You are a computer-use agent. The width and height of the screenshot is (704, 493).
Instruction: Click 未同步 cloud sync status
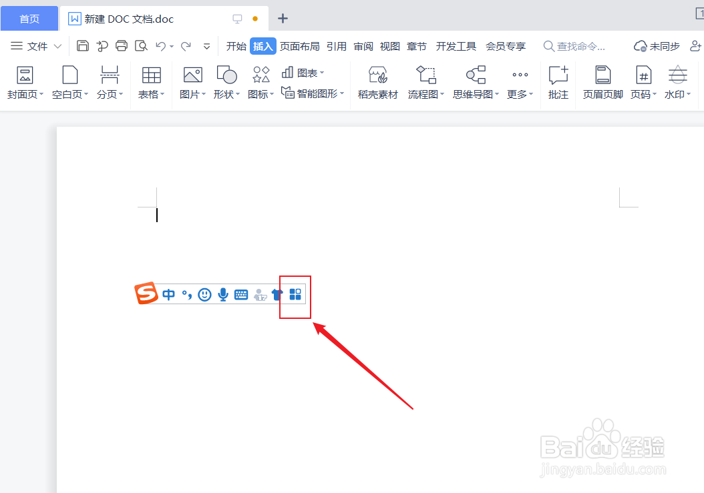click(657, 45)
